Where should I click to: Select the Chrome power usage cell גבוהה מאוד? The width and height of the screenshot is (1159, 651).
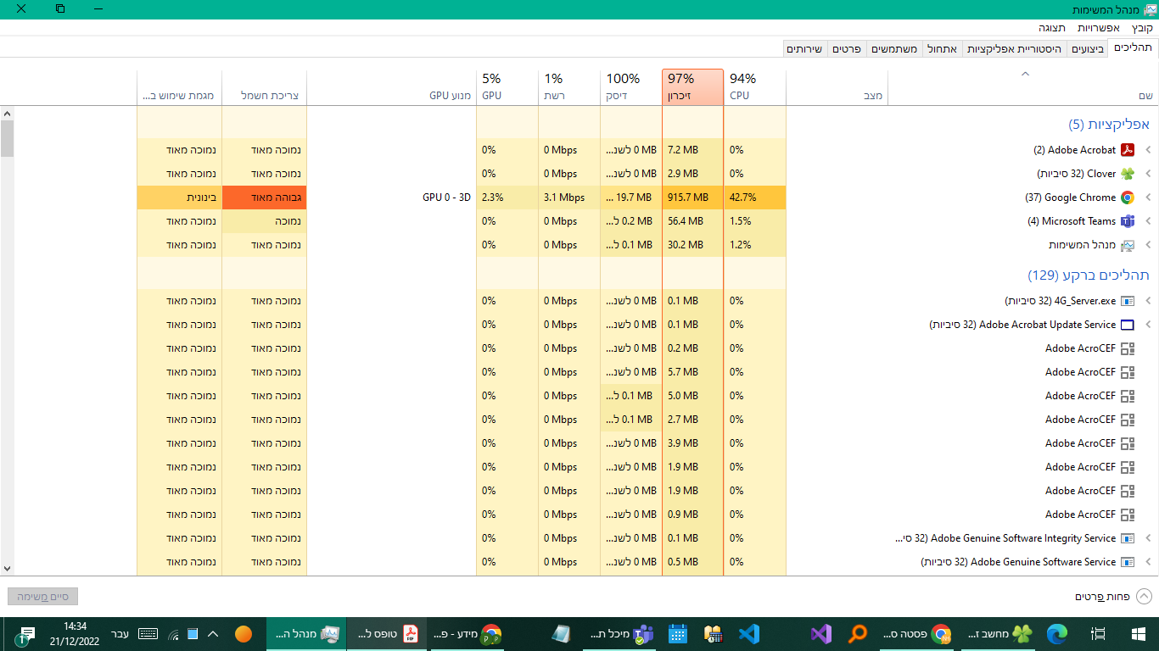[x=265, y=198]
